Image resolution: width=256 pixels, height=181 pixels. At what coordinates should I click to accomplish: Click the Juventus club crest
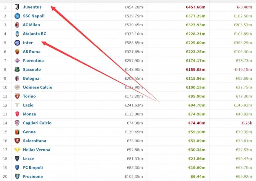[17, 7]
